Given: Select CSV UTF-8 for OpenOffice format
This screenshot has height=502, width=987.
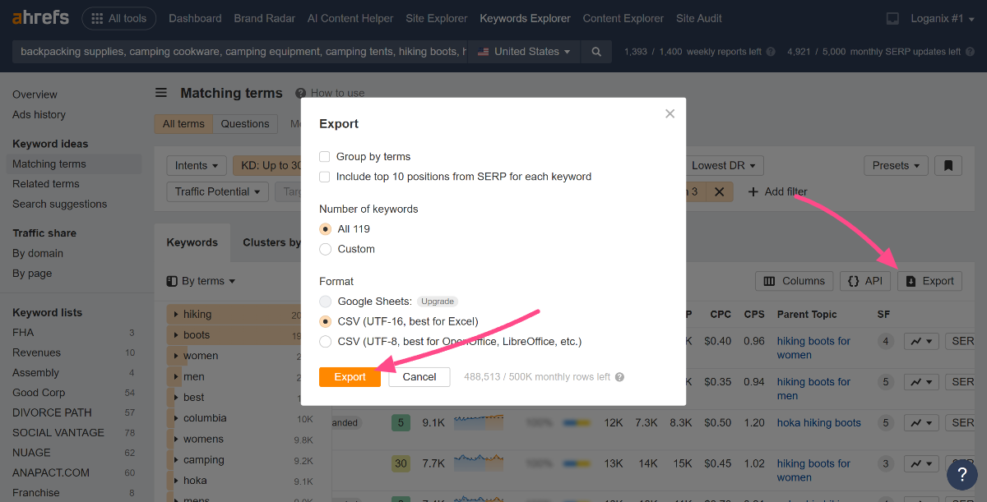Looking at the screenshot, I should pos(325,341).
